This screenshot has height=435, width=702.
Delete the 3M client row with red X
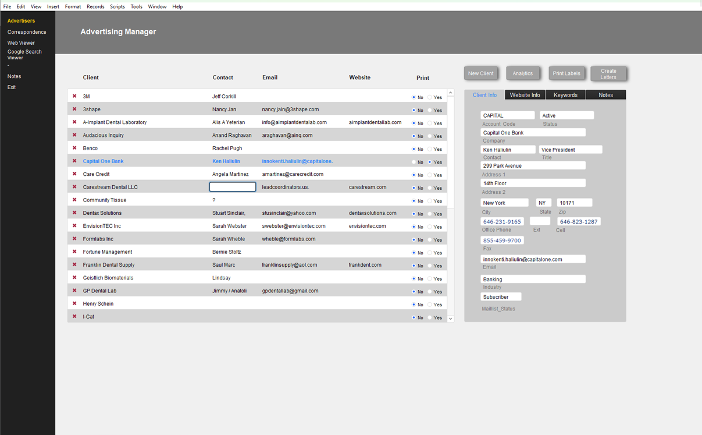tap(74, 96)
